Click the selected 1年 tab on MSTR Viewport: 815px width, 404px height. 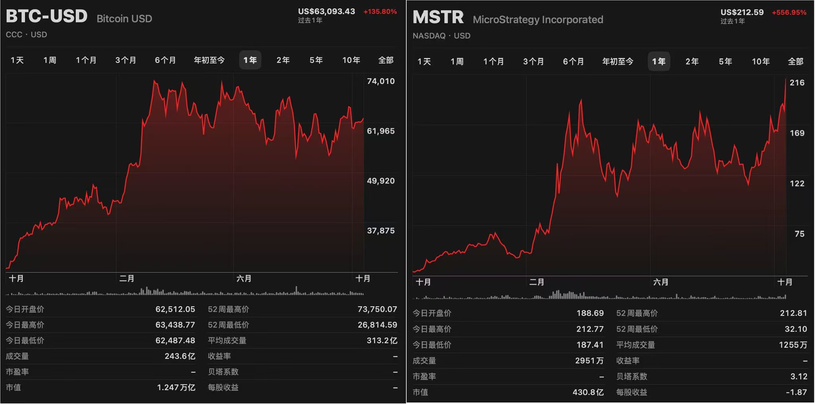[659, 62]
